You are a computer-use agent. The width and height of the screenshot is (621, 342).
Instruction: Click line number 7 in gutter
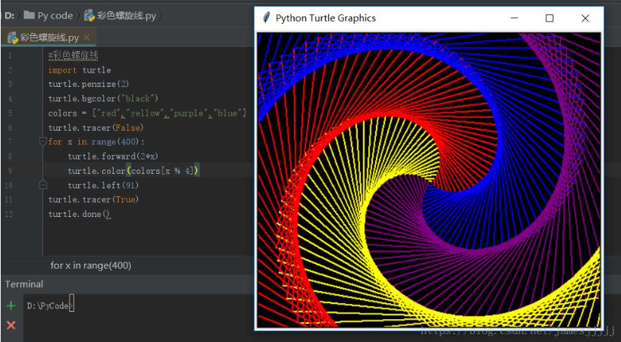[x=9, y=142]
